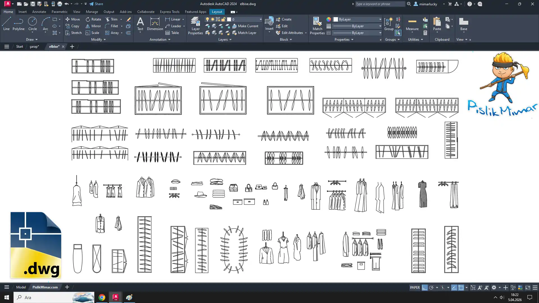The image size is (539, 303).
Task: Switch to the Annotate ribbon tab
Action: click(39, 12)
